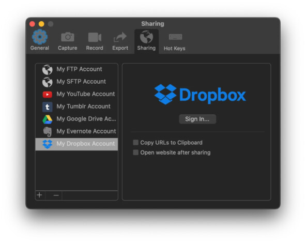Click the large Dropbox logo
Viewport: 306px width, 243px height.
tap(200, 95)
